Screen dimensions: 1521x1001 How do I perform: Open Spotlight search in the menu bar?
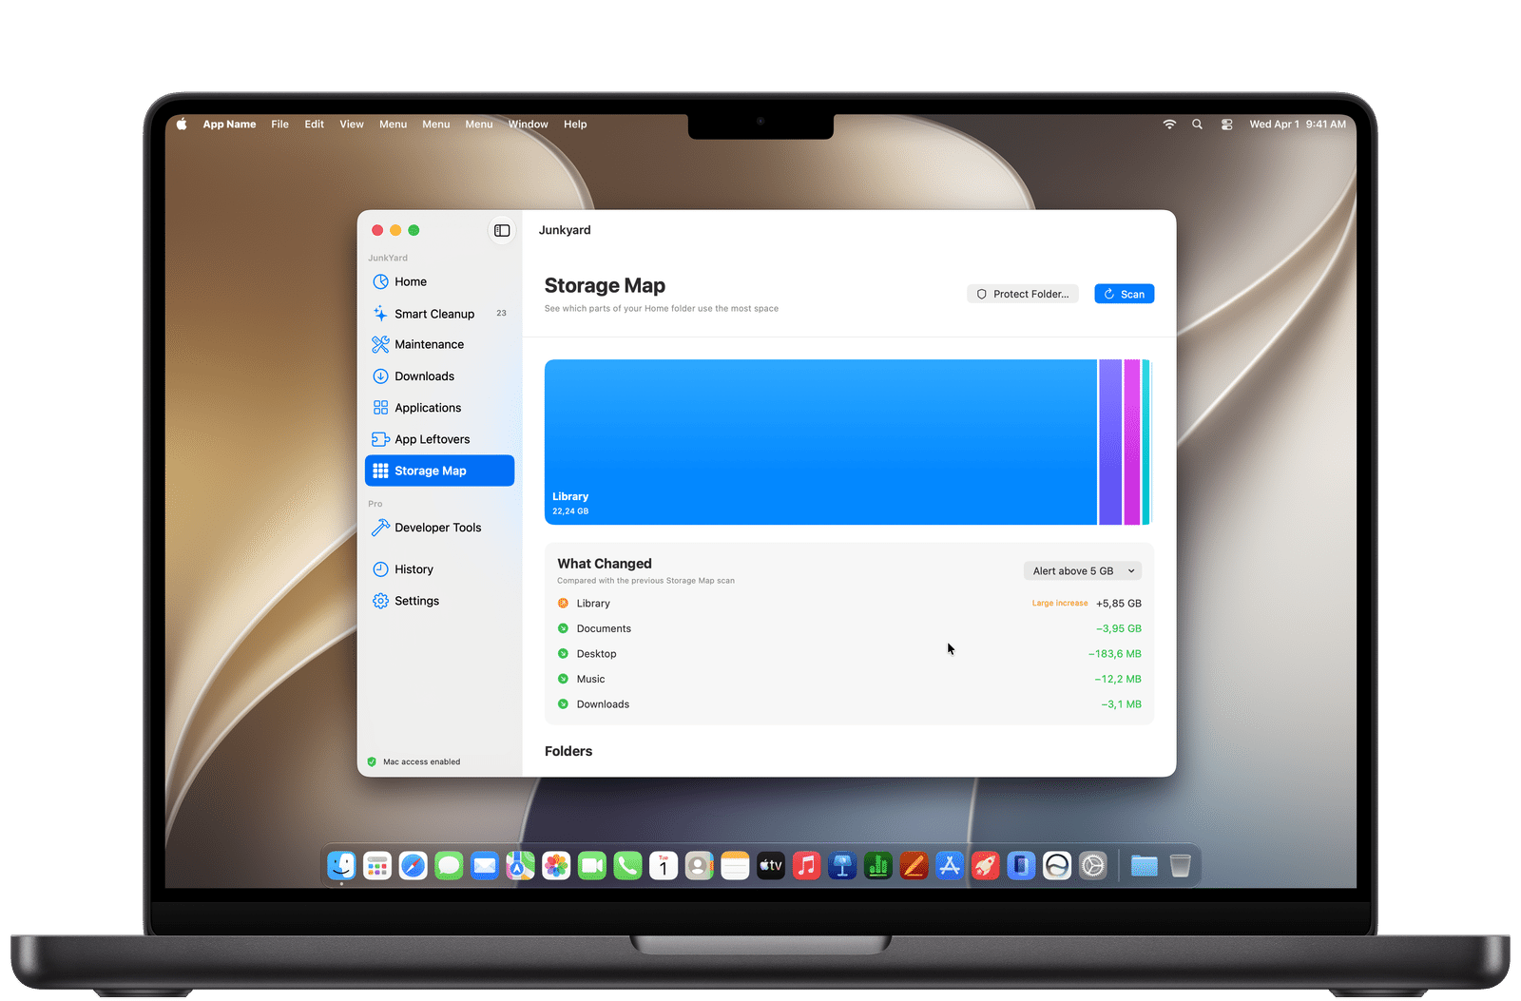coord(1197,125)
